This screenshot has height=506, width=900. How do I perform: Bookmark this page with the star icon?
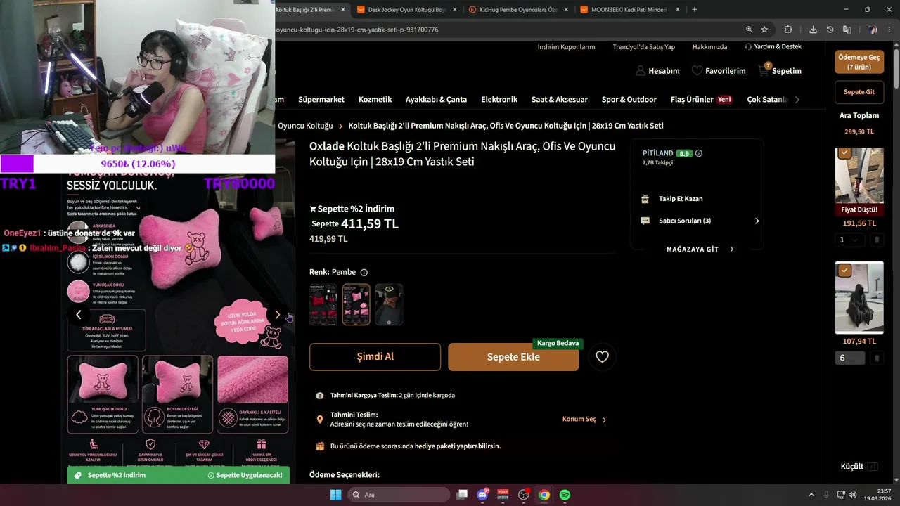pyautogui.click(x=764, y=30)
